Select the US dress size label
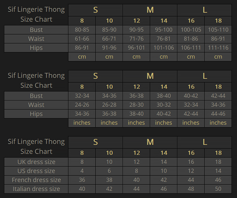237x198 pixels. click(36, 171)
